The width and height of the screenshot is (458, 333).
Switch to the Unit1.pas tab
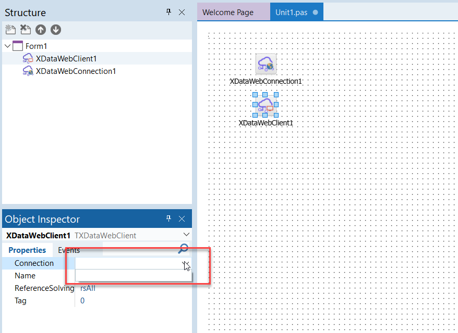pos(296,12)
